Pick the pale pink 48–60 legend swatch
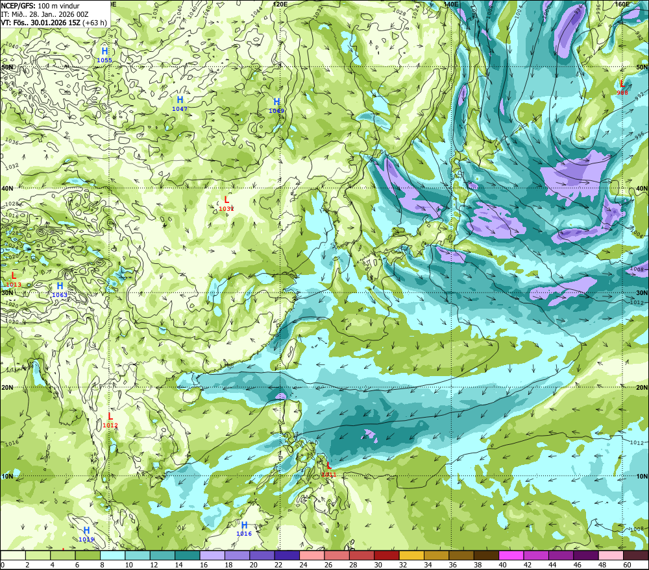The height and width of the screenshot is (570, 649). point(611,555)
